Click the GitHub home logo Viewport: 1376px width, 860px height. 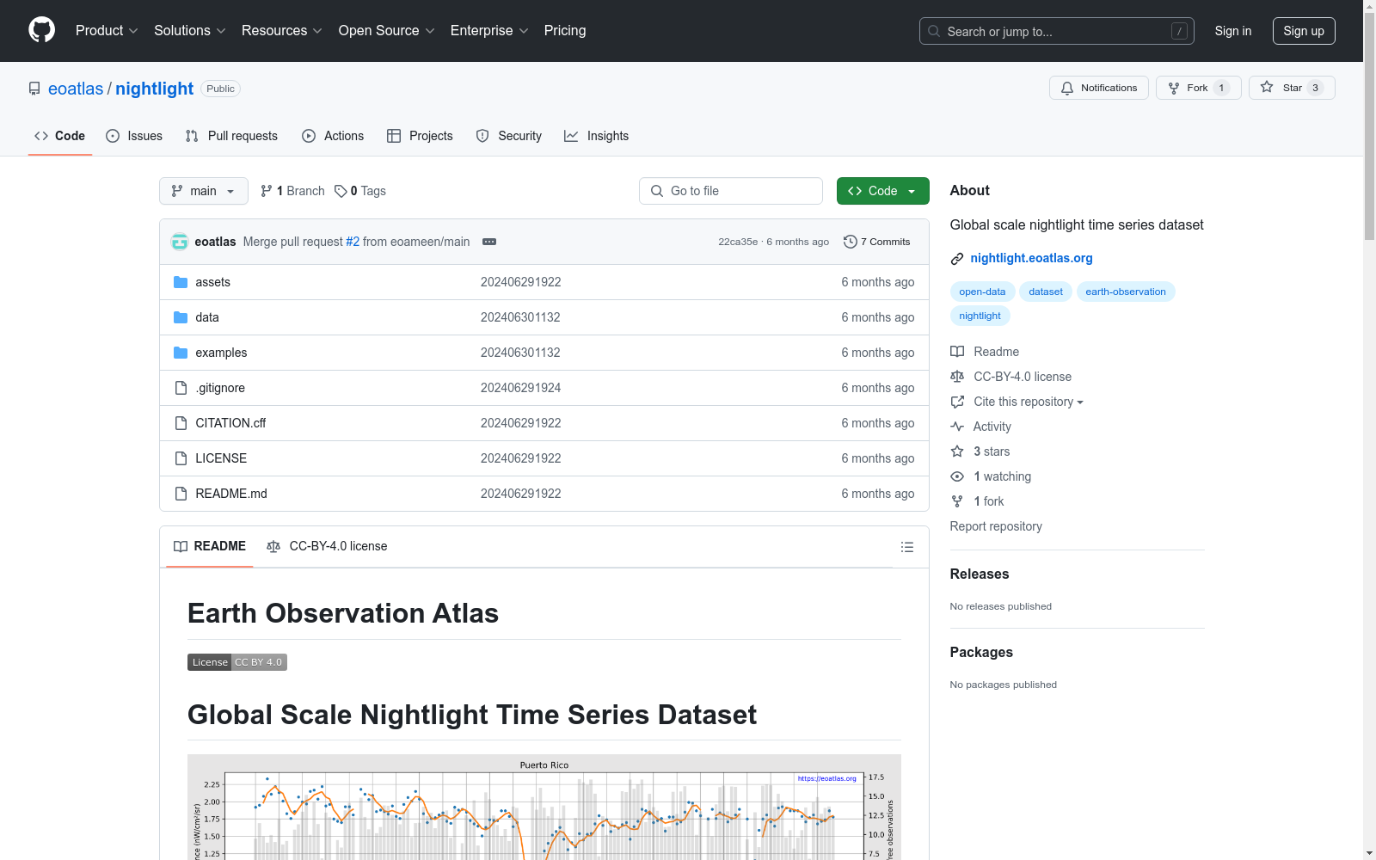pos(41,30)
